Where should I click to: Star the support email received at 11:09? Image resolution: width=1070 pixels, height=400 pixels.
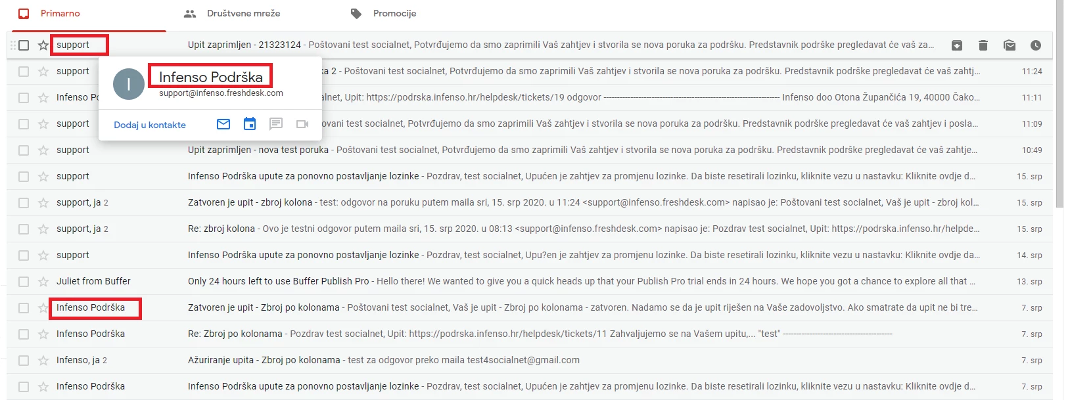43,124
